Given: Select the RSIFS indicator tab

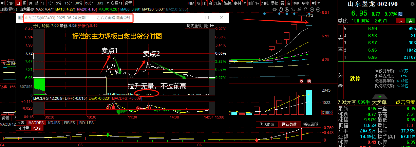Looking at the screenshot, I should click(70, 123).
